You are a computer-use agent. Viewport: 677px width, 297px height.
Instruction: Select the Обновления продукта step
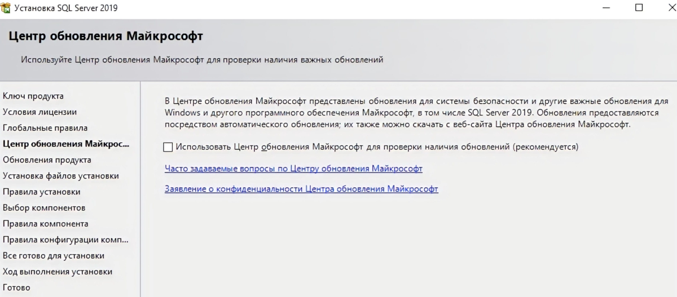click(47, 160)
